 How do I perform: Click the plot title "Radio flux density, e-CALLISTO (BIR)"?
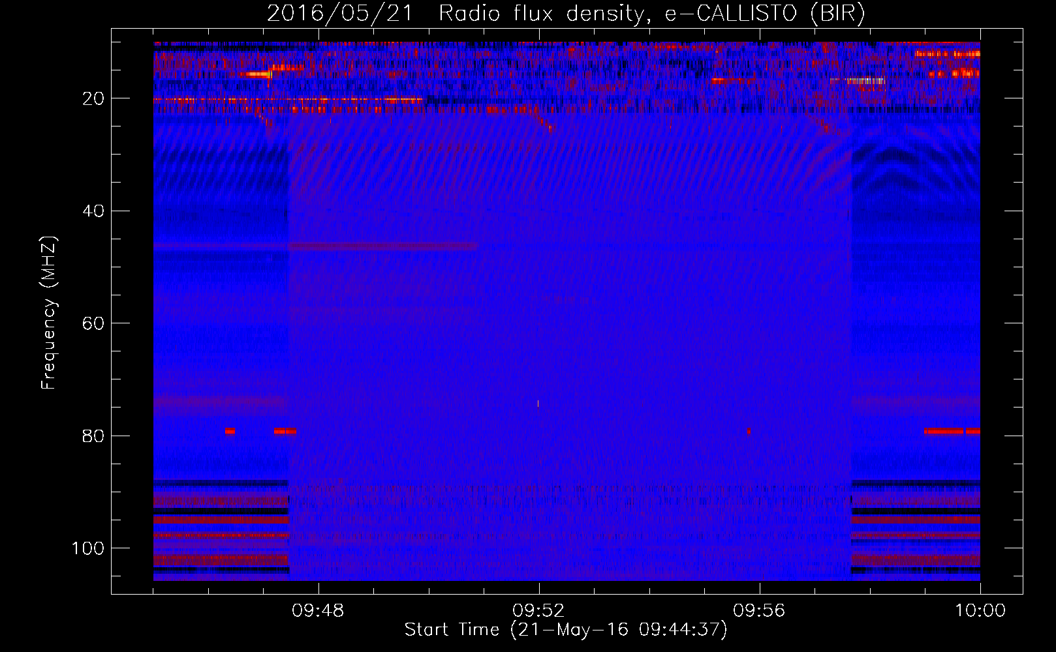(x=651, y=14)
